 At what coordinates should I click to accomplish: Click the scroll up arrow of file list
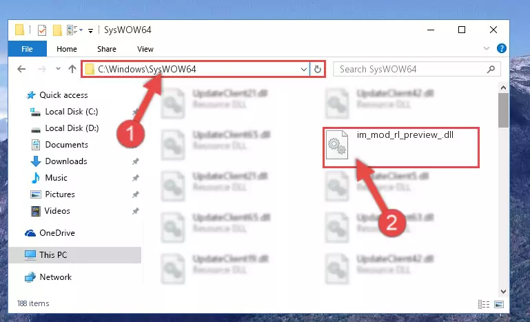[503, 88]
